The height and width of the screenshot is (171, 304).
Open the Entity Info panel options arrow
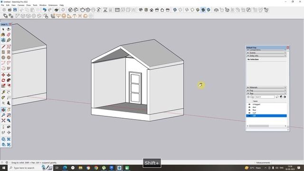click(285, 56)
